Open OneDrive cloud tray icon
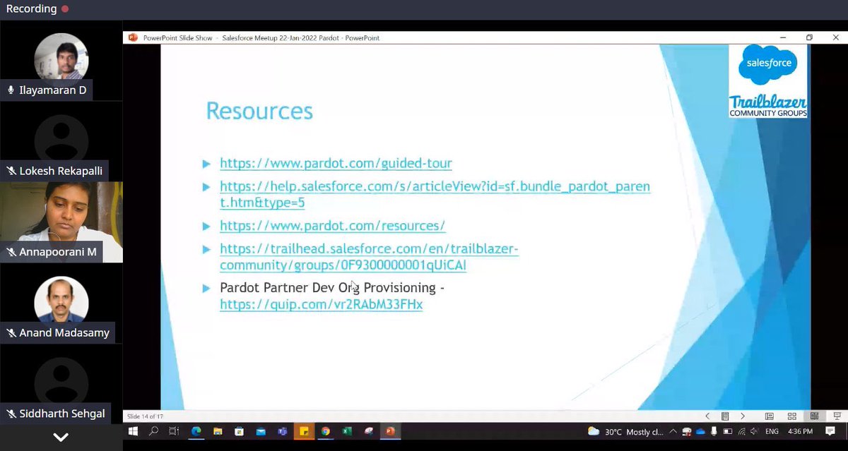848x451 pixels. [x=700, y=431]
